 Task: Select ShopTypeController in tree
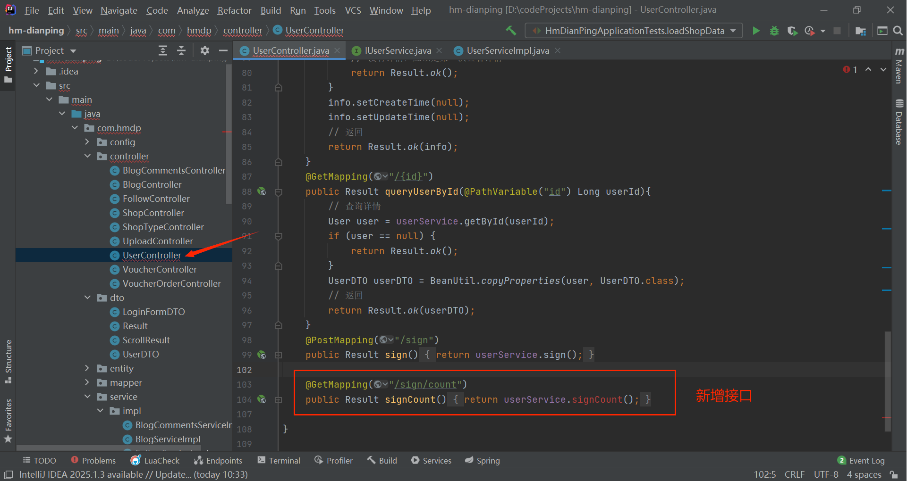pyautogui.click(x=163, y=227)
